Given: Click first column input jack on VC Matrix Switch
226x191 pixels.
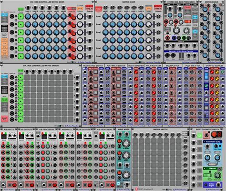Looking at the screenshot, I should (x=27, y=71).
